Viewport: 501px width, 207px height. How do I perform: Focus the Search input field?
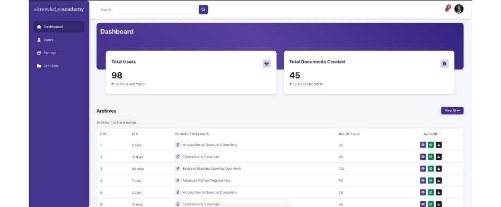[x=147, y=10]
